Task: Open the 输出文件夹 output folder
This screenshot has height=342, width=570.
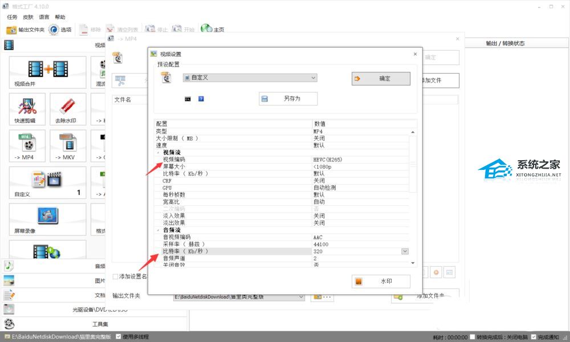Action: [x=26, y=30]
